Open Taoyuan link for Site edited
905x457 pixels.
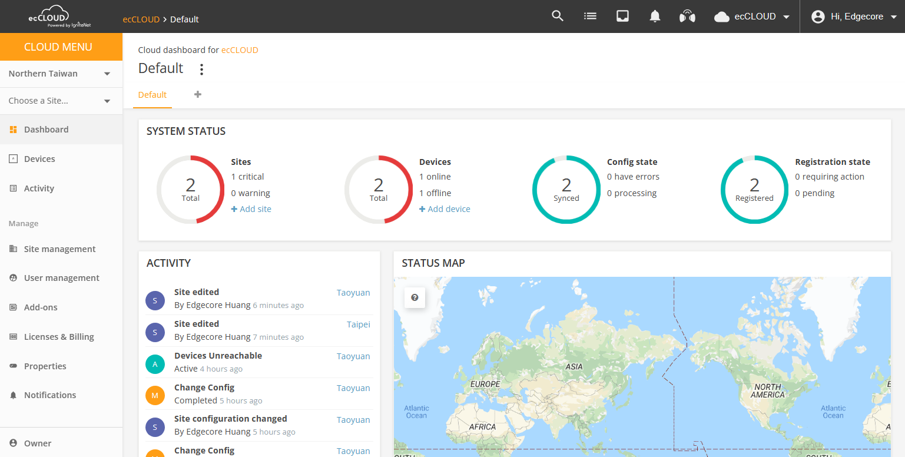(x=353, y=293)
